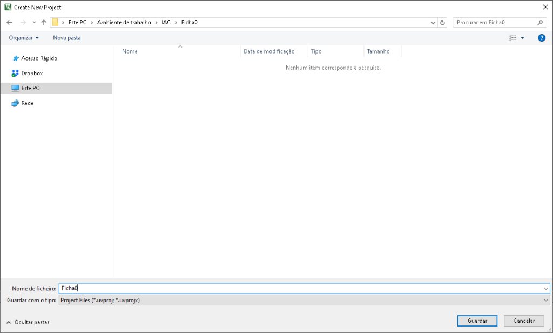Open the recent locations dropdown arrow
Image resolution: width=553 pixels, height=333 pixels.
click(34, 23)
